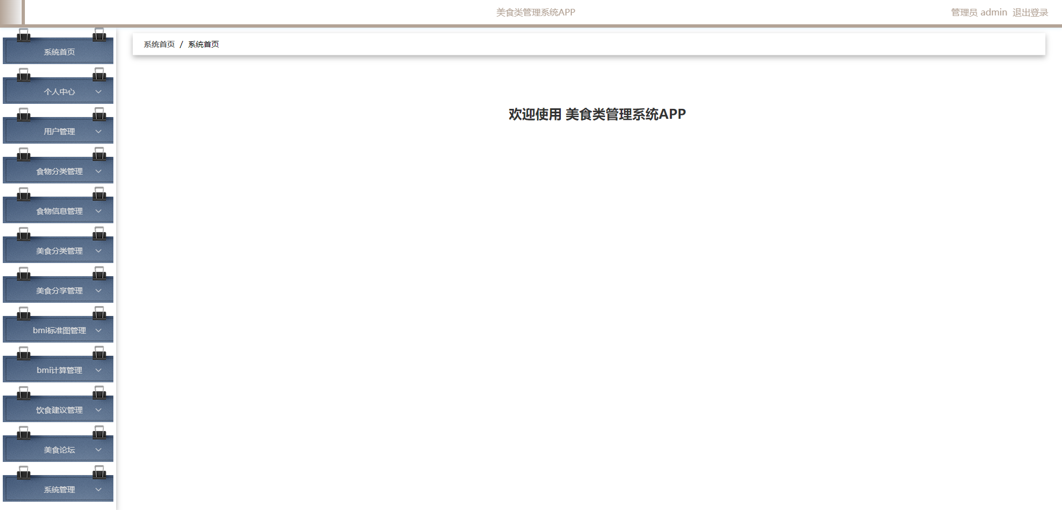Select 美食分类管理 in the sidebar

(58, 250)
